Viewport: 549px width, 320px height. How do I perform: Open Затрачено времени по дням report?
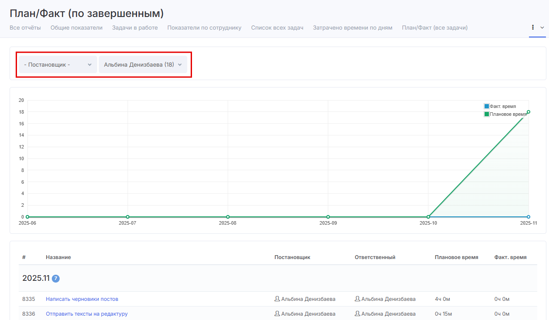pos(352,28)
